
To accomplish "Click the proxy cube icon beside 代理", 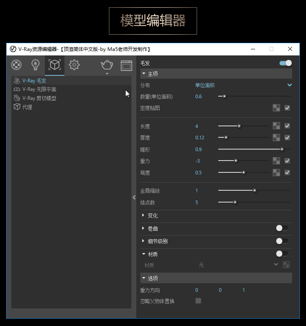I will (17, 107).
